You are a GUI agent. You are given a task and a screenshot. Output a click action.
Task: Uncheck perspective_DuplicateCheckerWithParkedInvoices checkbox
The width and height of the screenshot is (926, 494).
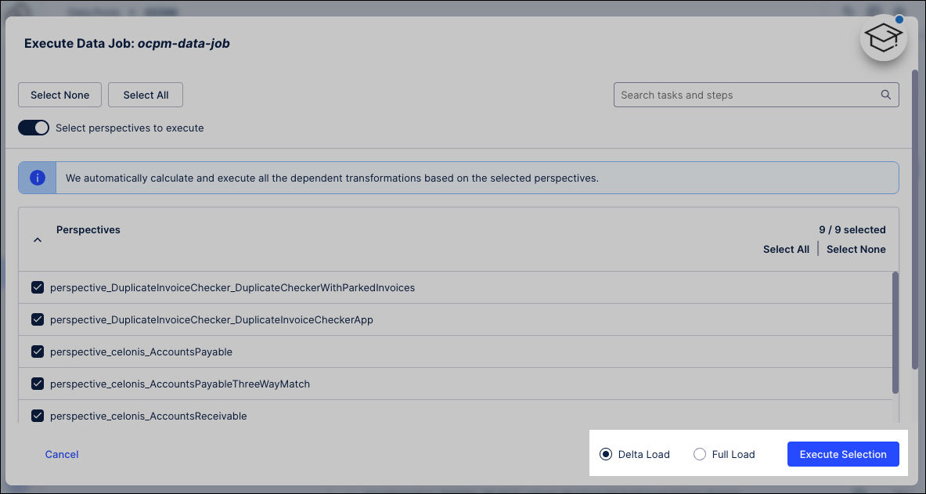(38, 287)
